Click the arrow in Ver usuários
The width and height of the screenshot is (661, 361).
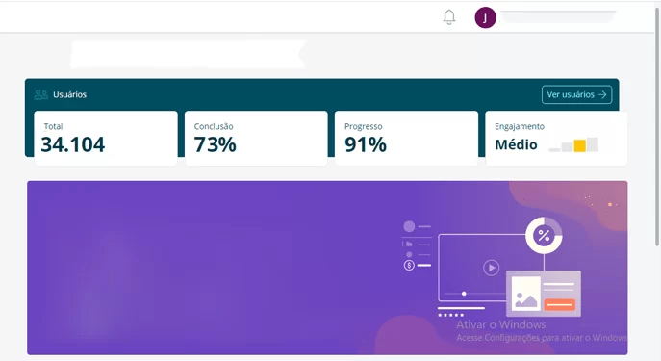602,94
